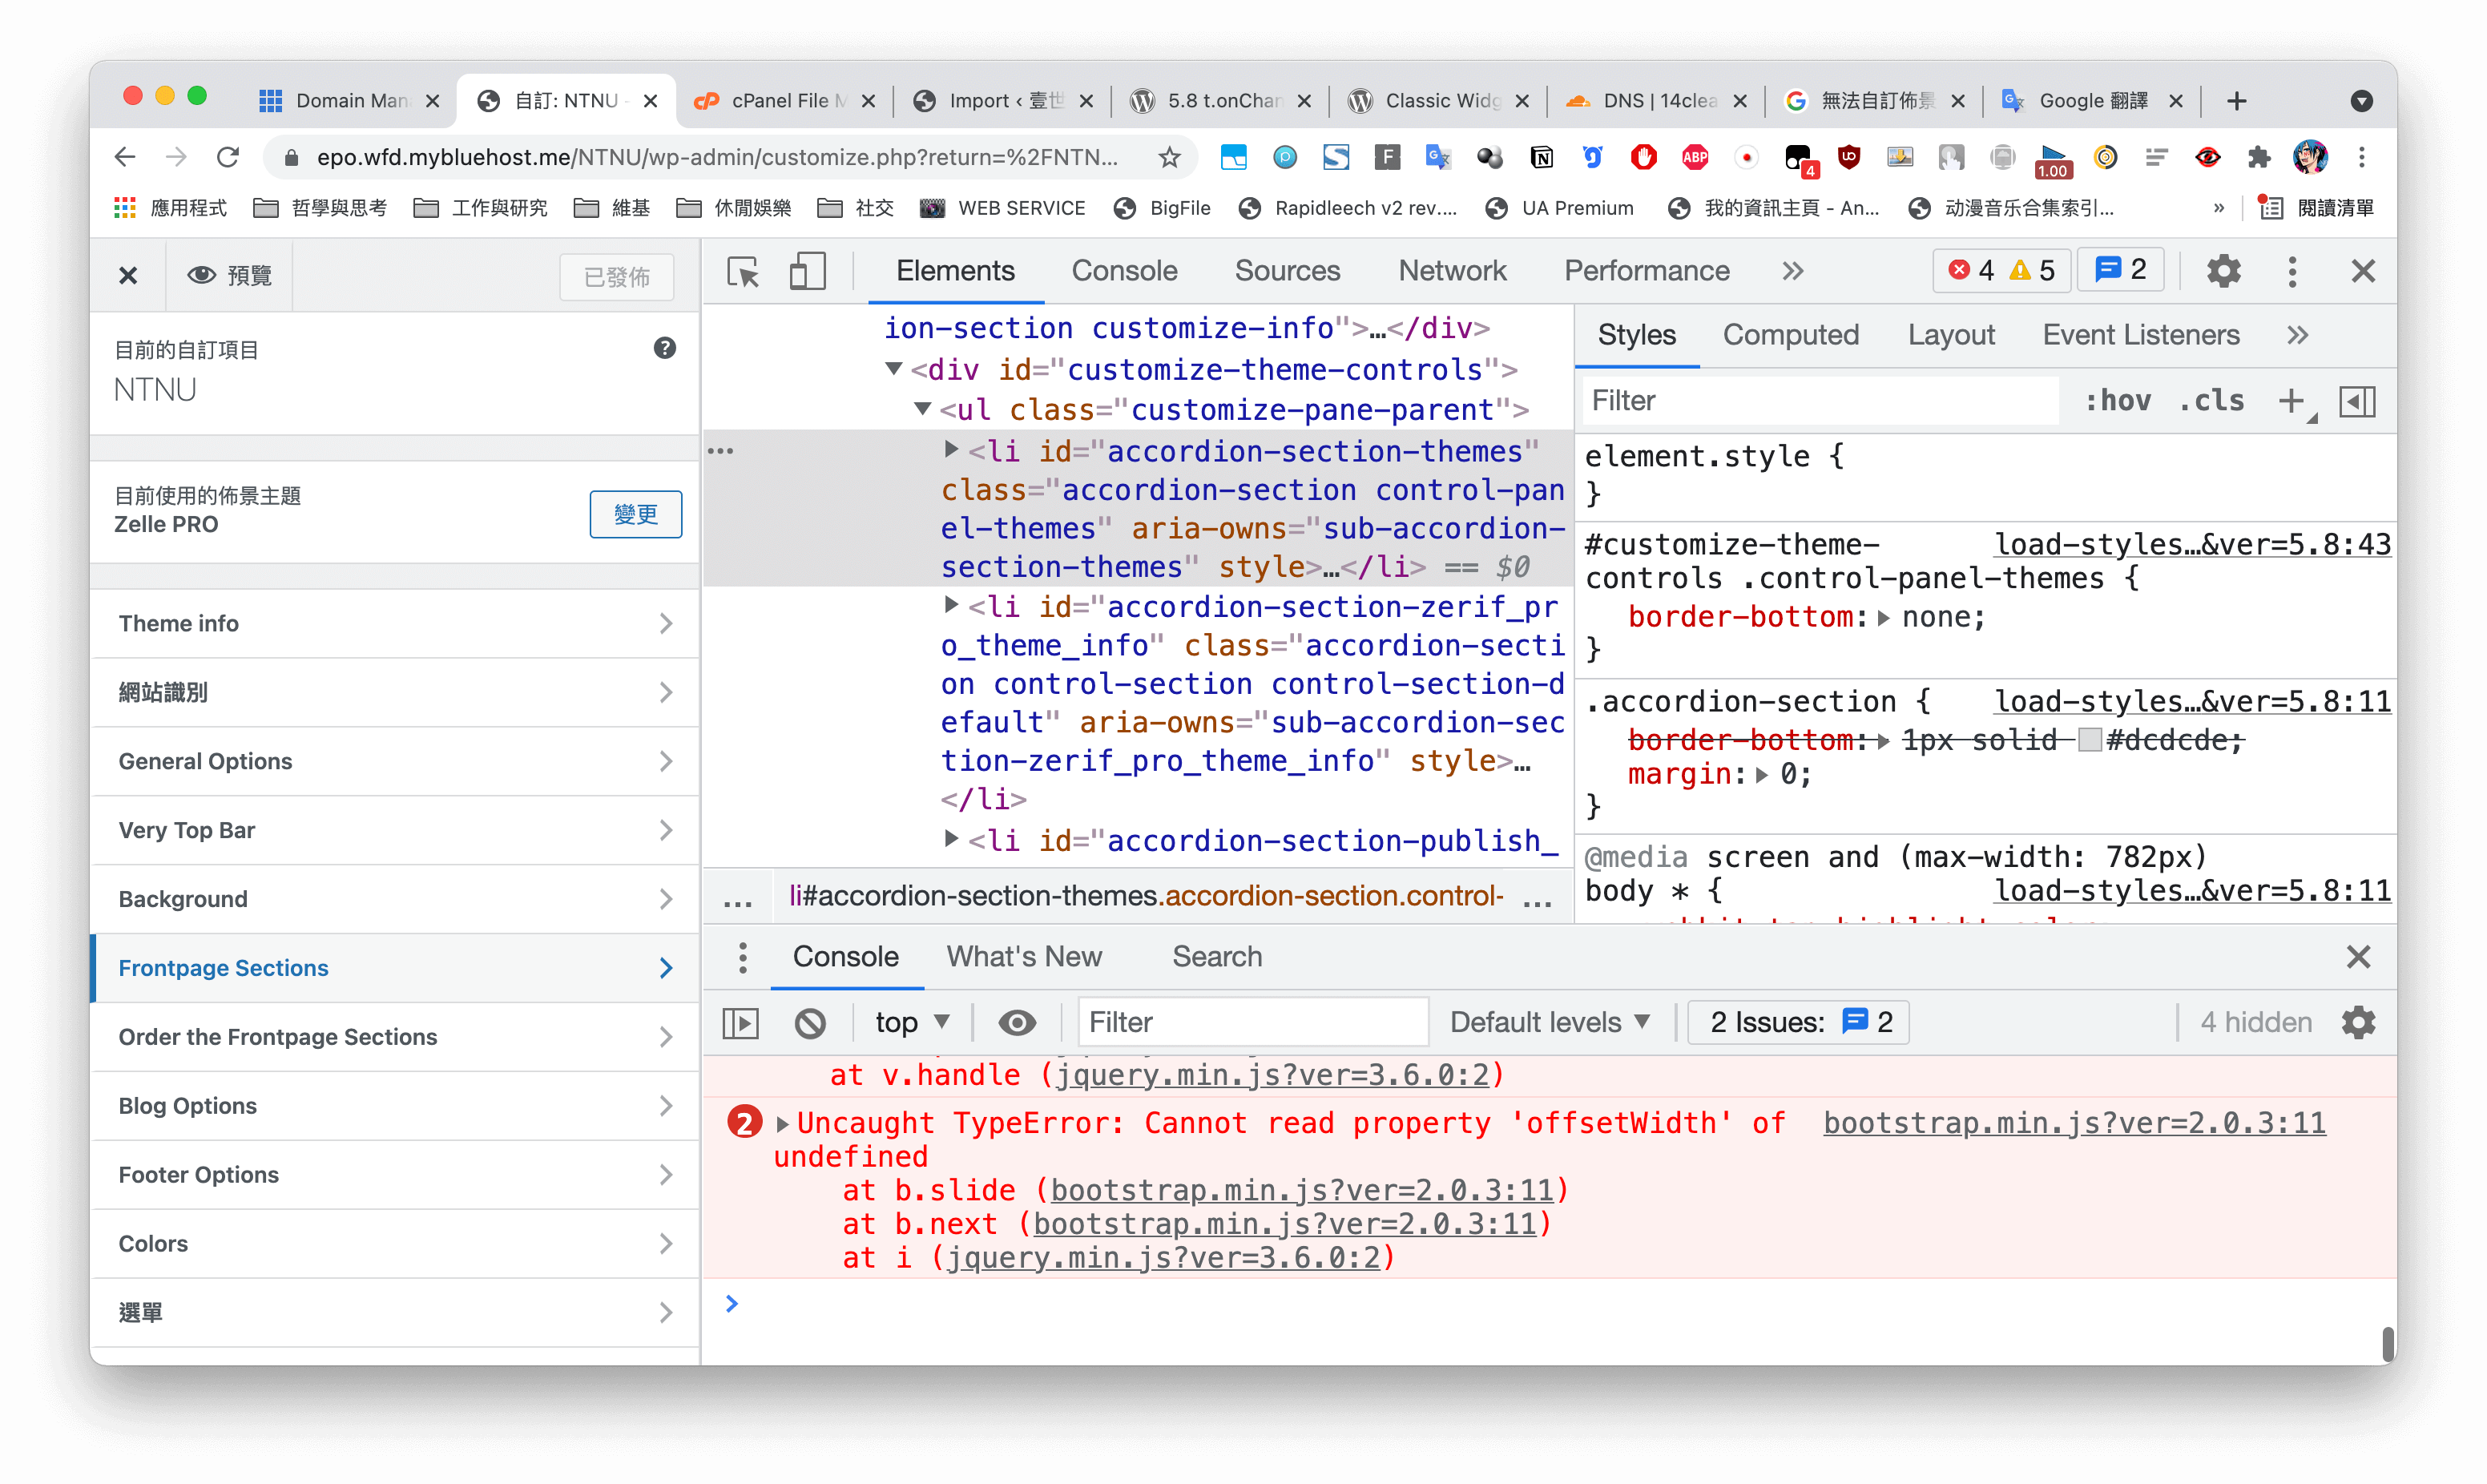Open the Background section
The image size is (2487, 1484).
click(395, 900)
